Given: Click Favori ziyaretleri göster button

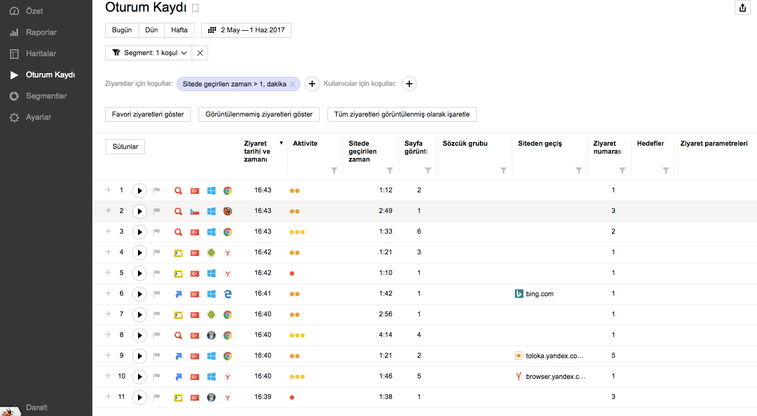Looking at the screenshot, I should pyautogui.click(x=148, y=114).
